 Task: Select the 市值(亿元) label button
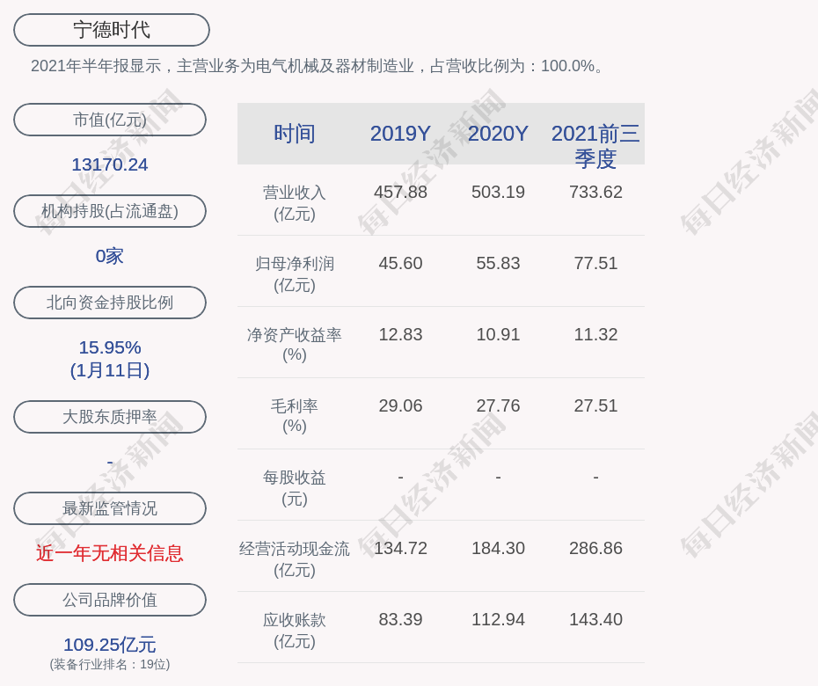coord(110,120)
